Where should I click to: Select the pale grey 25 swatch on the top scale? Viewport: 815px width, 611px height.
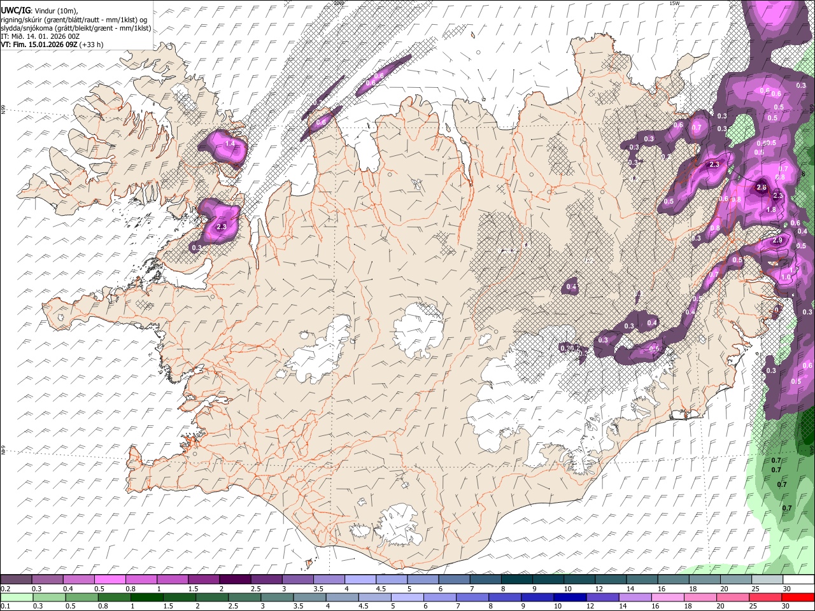[x=767, y=579]
